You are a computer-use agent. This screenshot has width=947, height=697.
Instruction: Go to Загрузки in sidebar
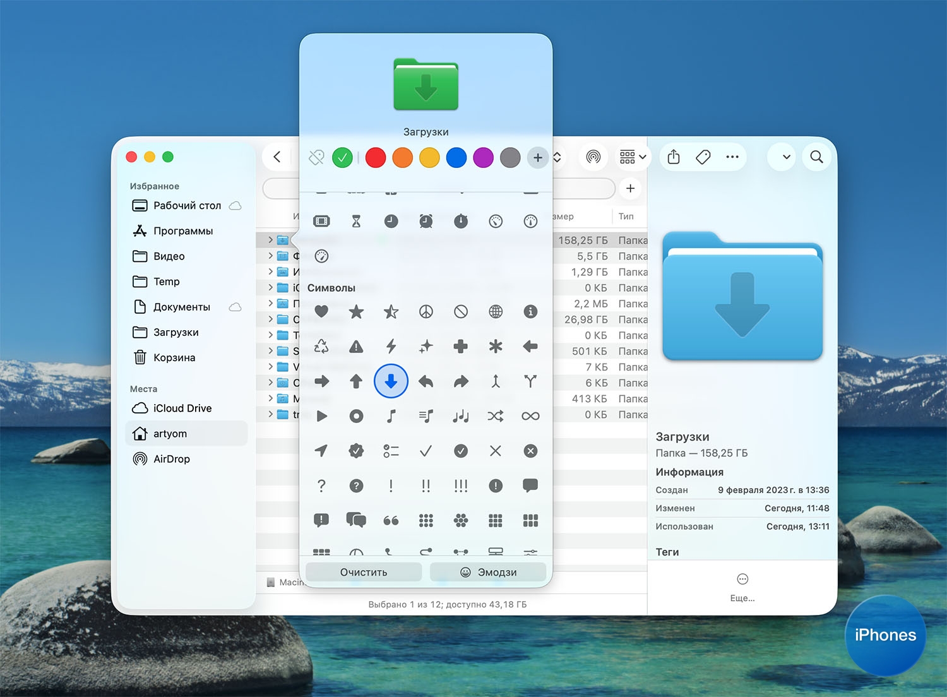176,333
